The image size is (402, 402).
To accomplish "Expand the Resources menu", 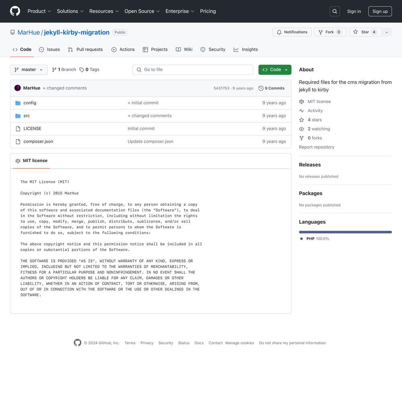I will (104, 11).
